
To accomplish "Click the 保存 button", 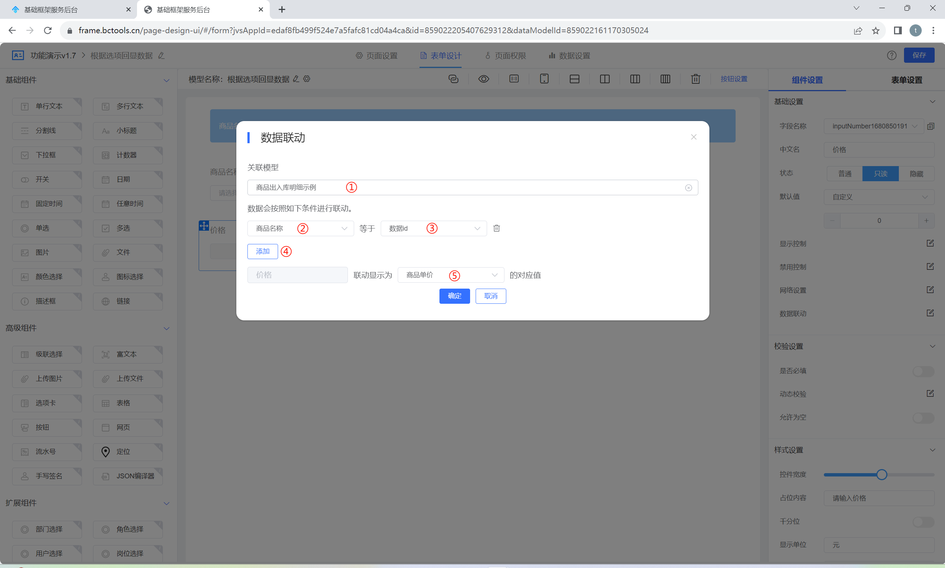I will click(919, 55).
